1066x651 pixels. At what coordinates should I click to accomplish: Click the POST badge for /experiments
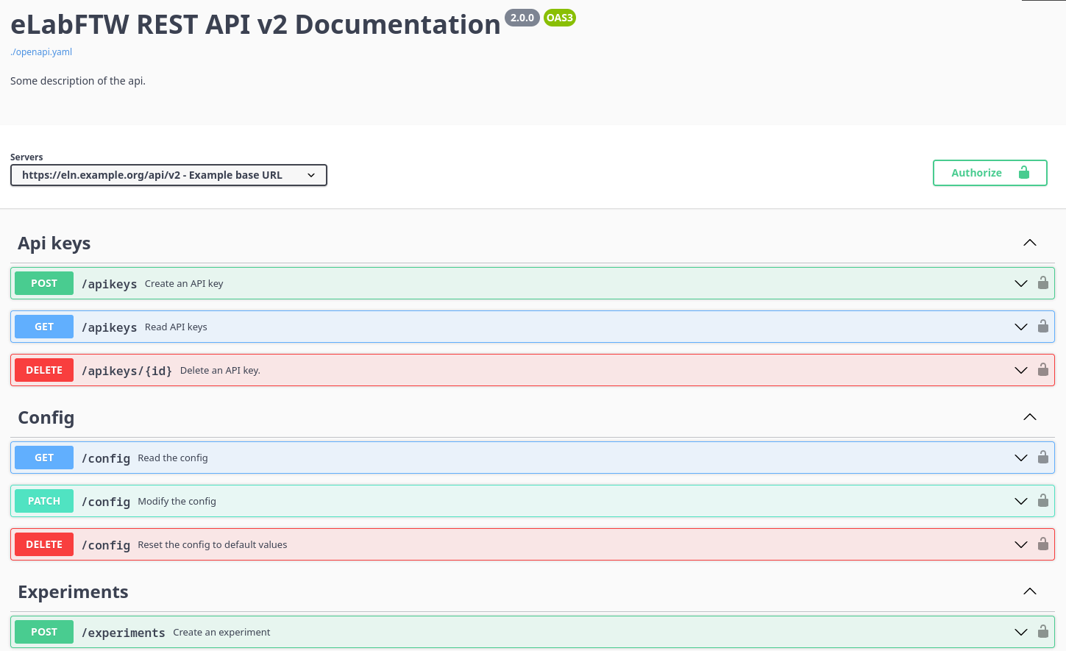tap(44, 632)
